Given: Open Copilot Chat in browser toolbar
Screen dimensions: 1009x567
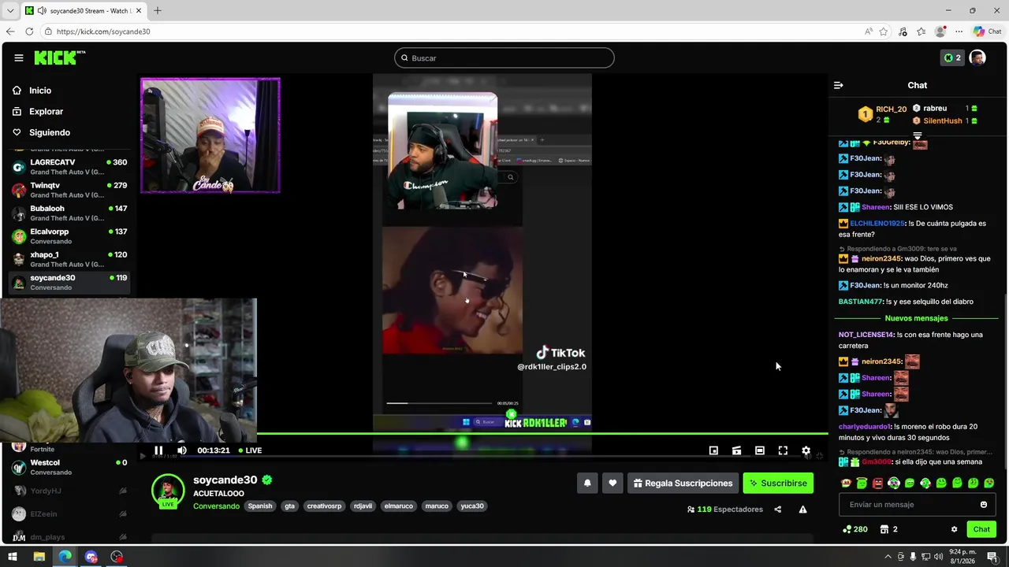Looking at the screenshot, I should point(987,31).
